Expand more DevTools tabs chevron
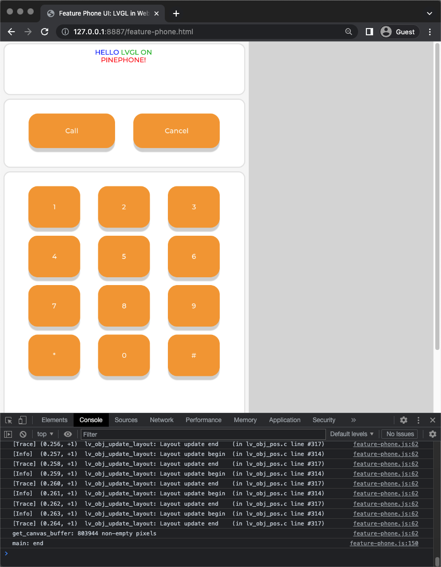Screen dimensions: 441x567 point(353,420)
